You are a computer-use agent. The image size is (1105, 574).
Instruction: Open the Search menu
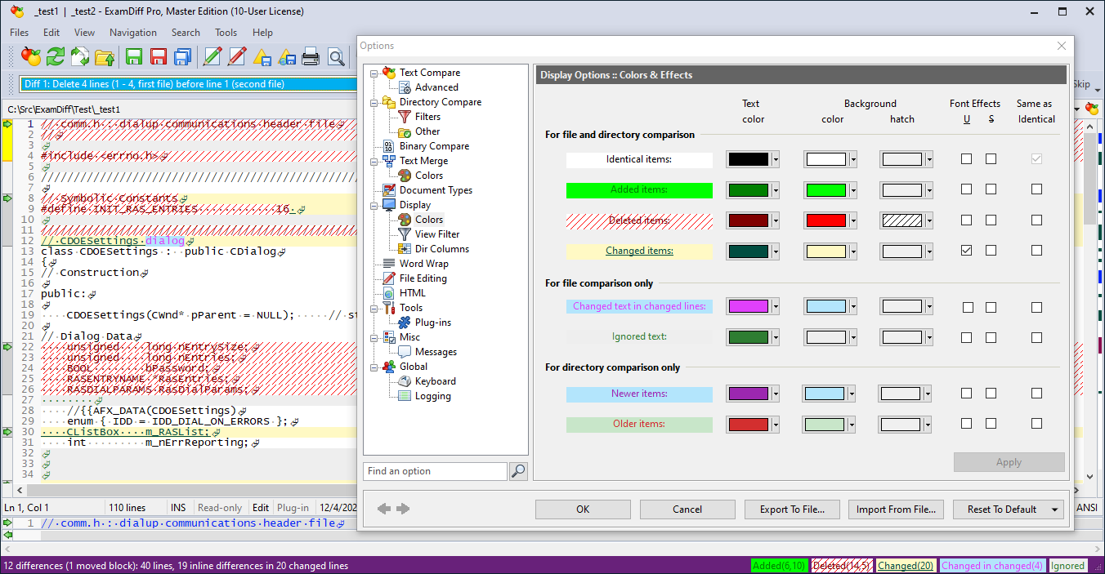click(x=186, y=33)
